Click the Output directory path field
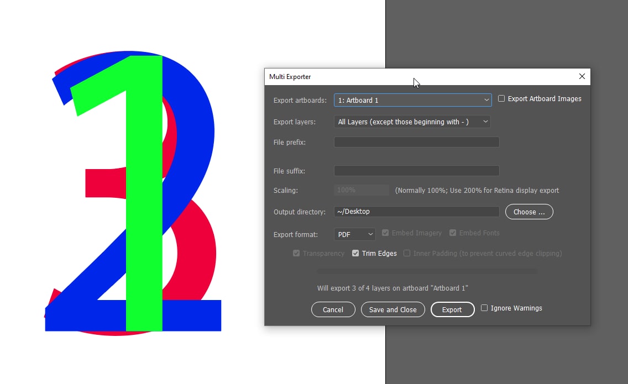Image resolution: width=628 pixels, height=384 pixels. [x=416, y=212]
